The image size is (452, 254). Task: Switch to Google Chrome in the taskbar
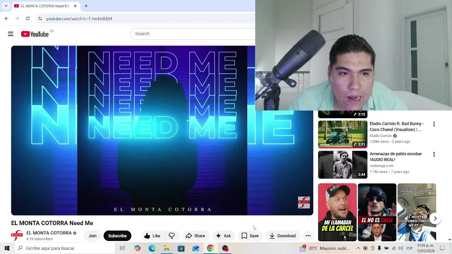[x=210, y=248]
